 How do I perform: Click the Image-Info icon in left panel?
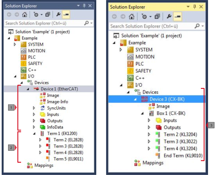coord(43,102)
